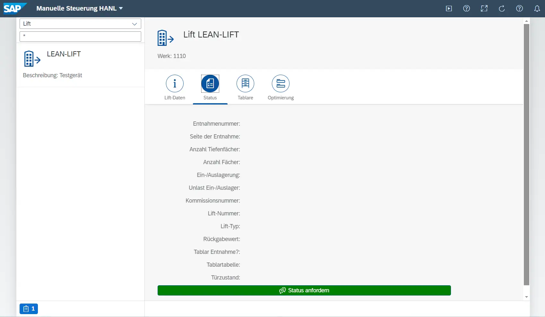Open the notifications bell
This screenshot has height=317, width=545.
537,9
